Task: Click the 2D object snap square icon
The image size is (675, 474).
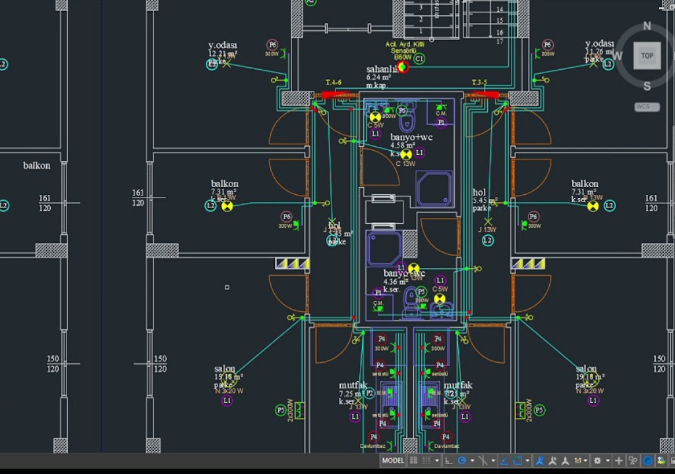Action: [x=517, y=461]
